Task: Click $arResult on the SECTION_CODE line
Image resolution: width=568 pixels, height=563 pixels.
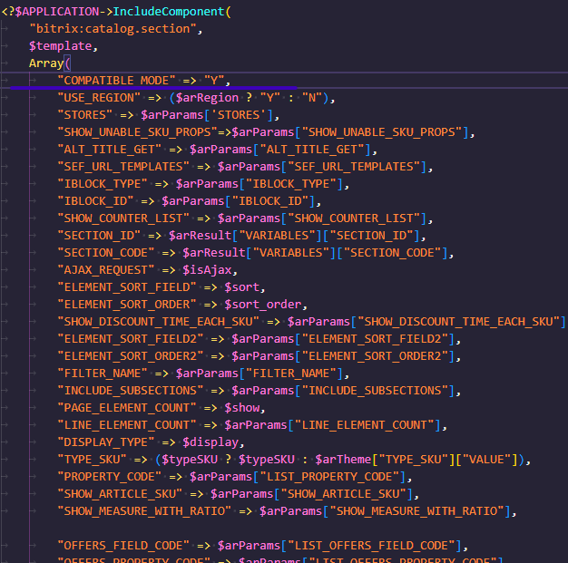Action: (214, 253)
